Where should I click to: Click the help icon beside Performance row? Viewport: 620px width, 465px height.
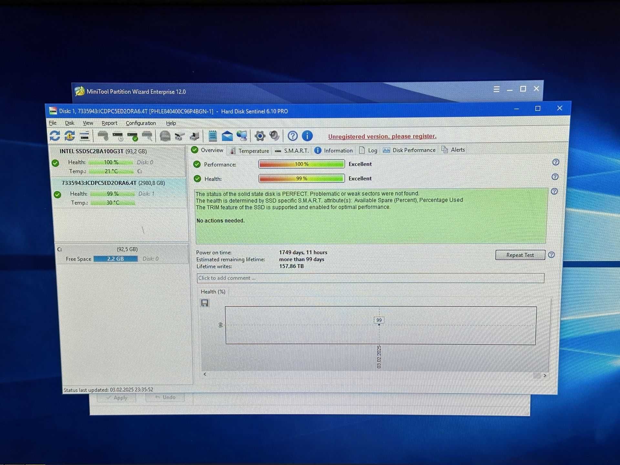point(555,162)
